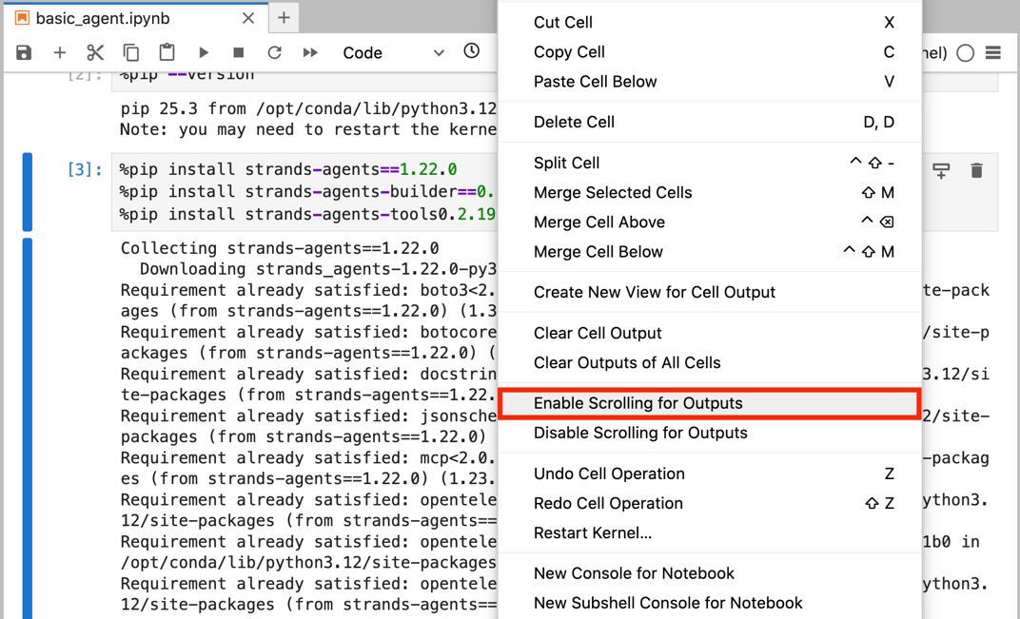Click the blue collapse bar beside cell [3] input

28,192
